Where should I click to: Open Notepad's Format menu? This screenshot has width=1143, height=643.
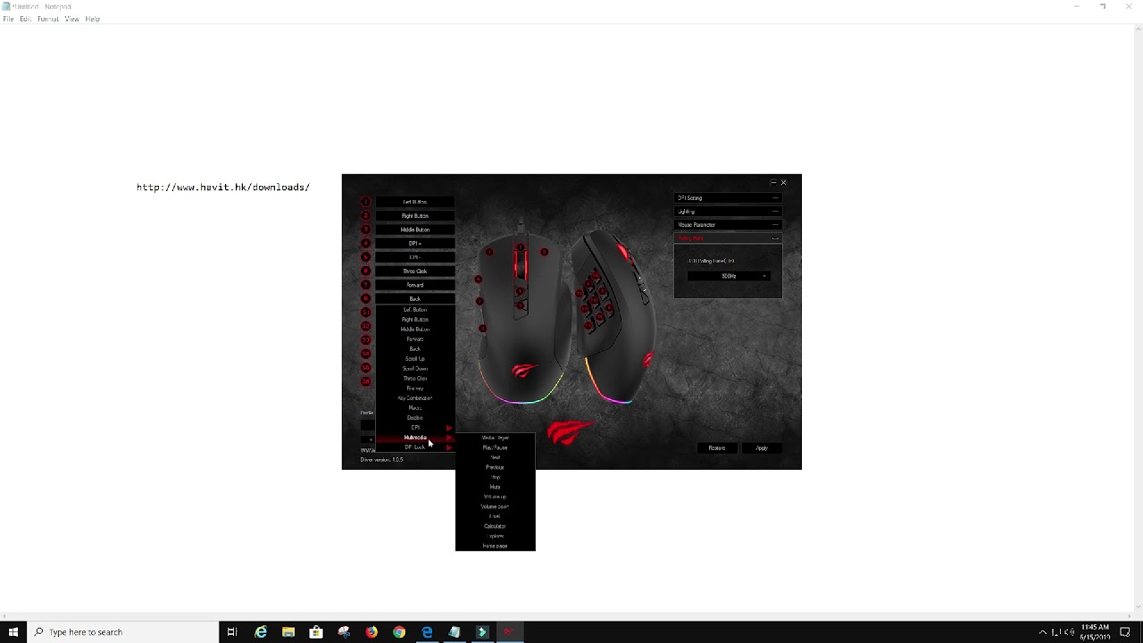click(48, 19)
